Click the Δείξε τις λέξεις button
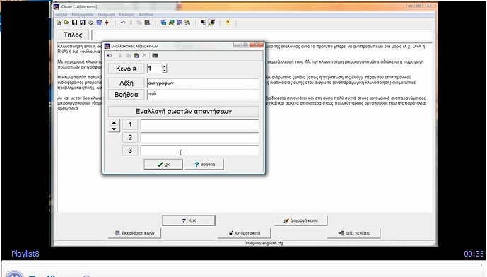 point(353,233)
